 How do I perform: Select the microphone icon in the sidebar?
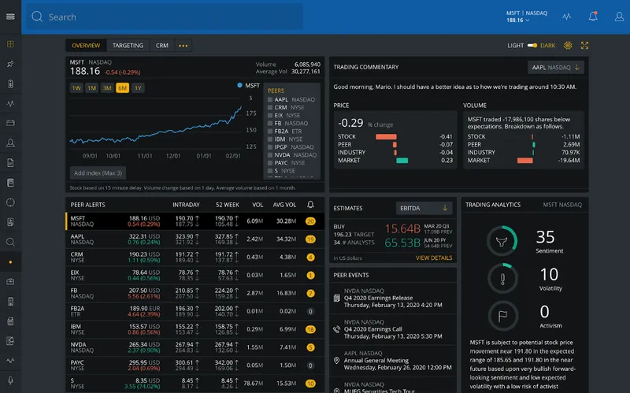(x=10, y=380)
